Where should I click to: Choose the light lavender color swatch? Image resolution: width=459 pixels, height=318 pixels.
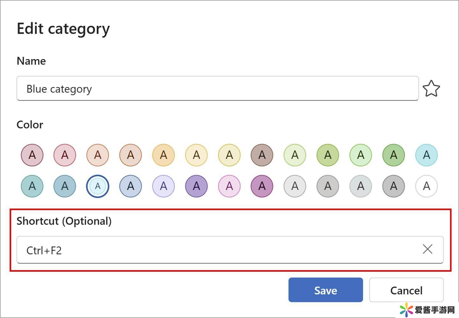pos(164,186)
